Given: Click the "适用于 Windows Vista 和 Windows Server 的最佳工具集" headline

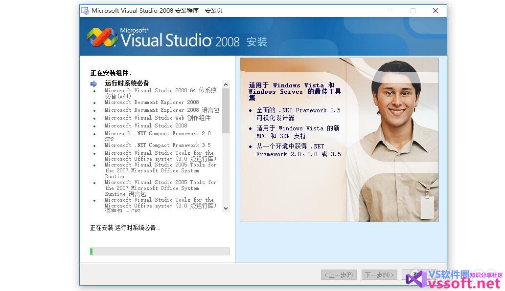Looking at the screenshot, I should pyautogui.click(x=295, y=91).
